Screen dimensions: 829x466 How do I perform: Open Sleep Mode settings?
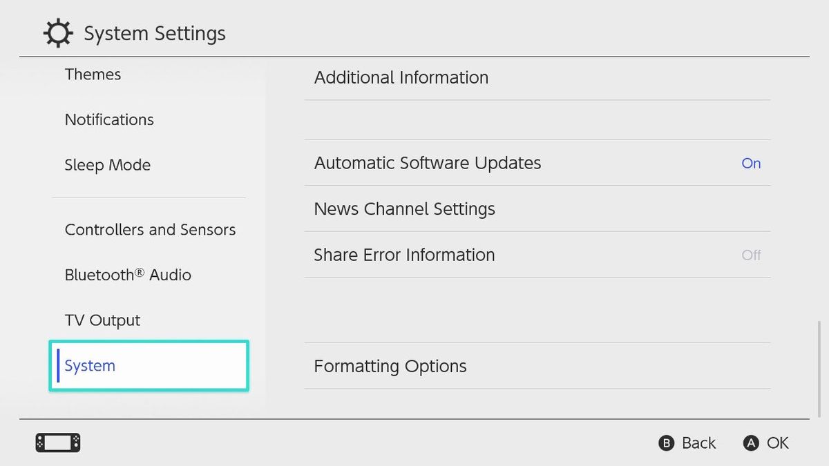tap(108, 164)
